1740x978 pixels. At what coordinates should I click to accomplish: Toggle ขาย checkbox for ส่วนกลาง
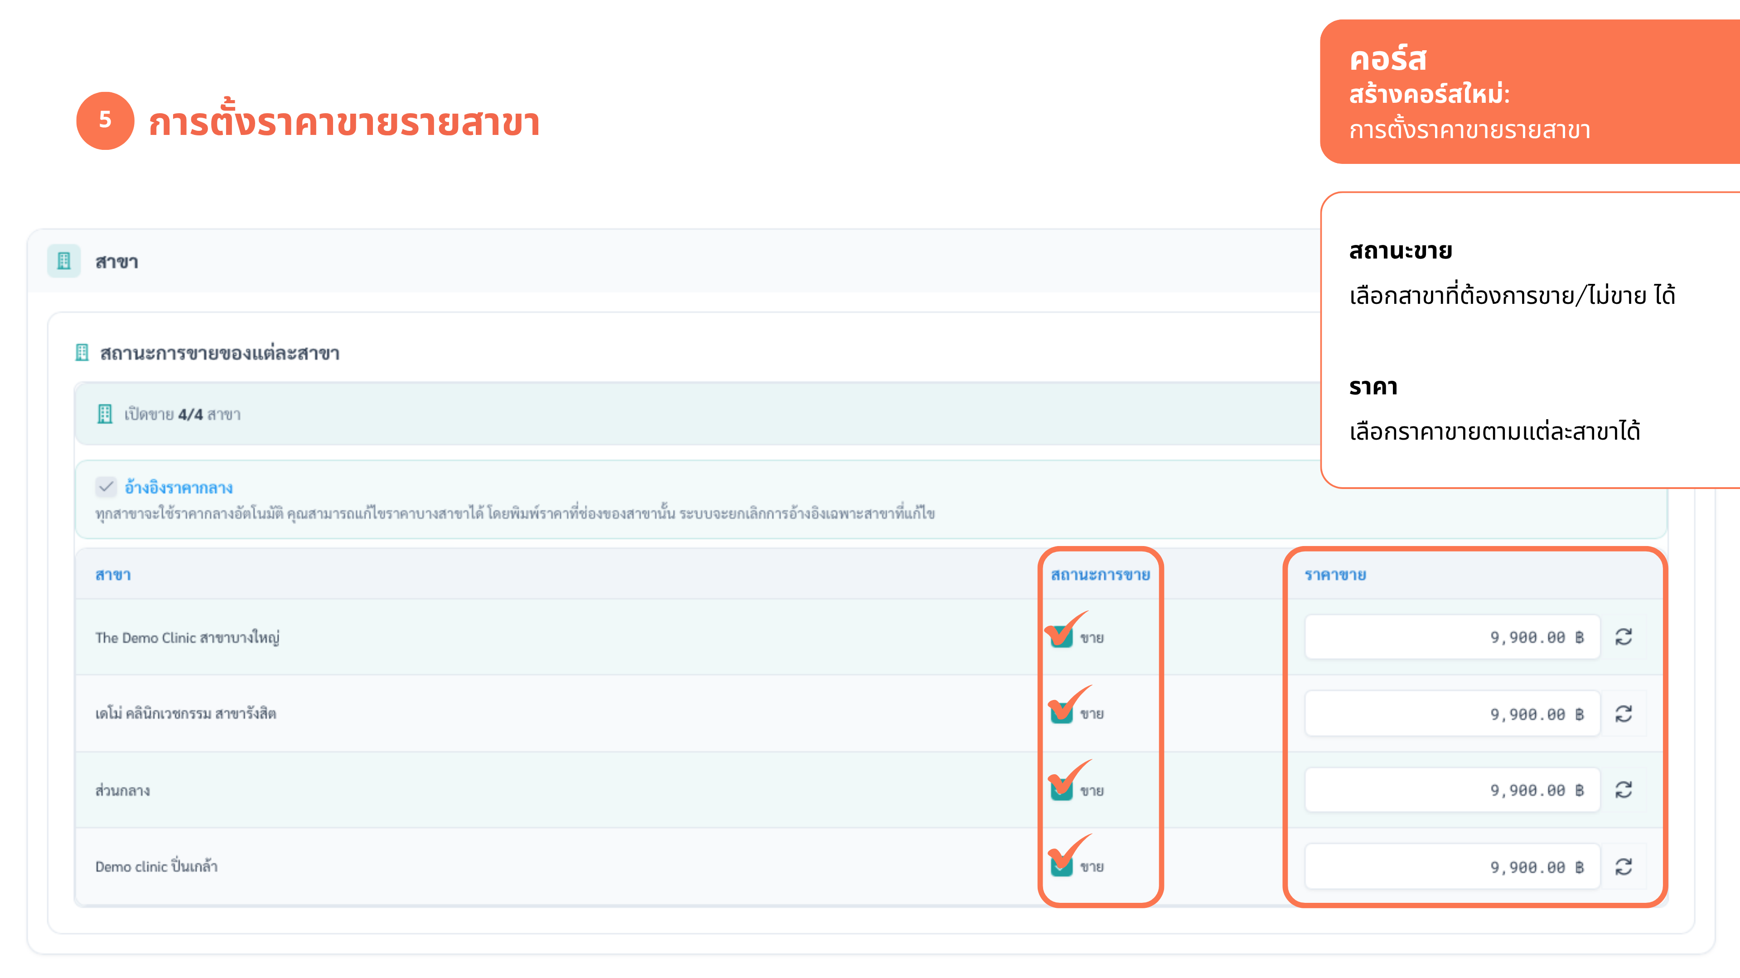tap(1062, 791)
